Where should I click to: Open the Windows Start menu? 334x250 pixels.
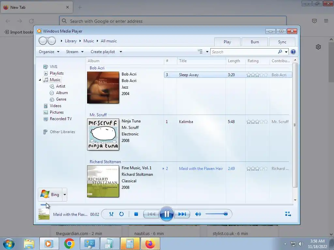[9, 243]
